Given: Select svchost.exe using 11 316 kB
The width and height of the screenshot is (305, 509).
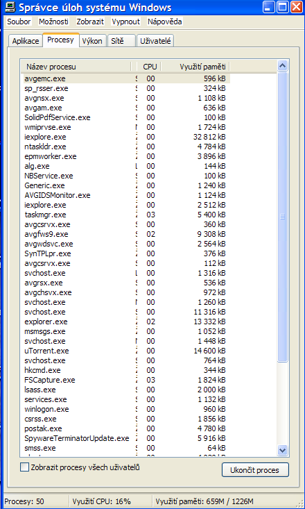Looking at the screenshot, I should 127,312.
